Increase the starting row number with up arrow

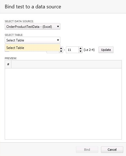tap(61, 48)
